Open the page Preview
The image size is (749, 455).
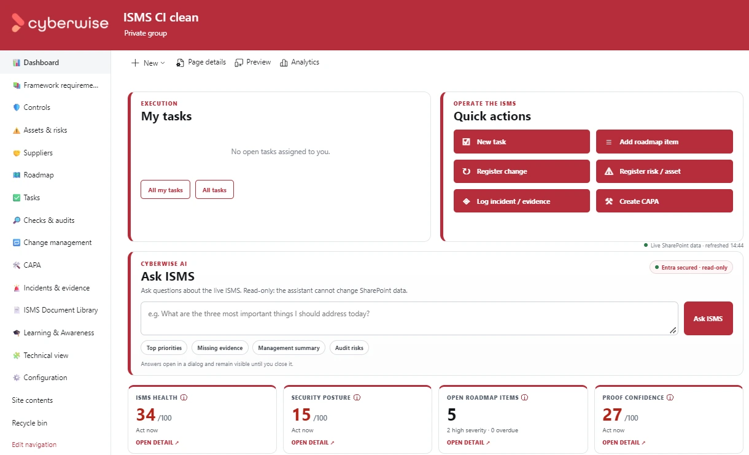[x=253, y=63]
